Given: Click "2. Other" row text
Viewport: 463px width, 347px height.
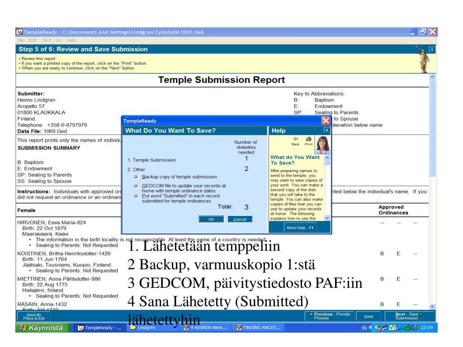Looking at the screenshot, I should (x=136, y=169).
